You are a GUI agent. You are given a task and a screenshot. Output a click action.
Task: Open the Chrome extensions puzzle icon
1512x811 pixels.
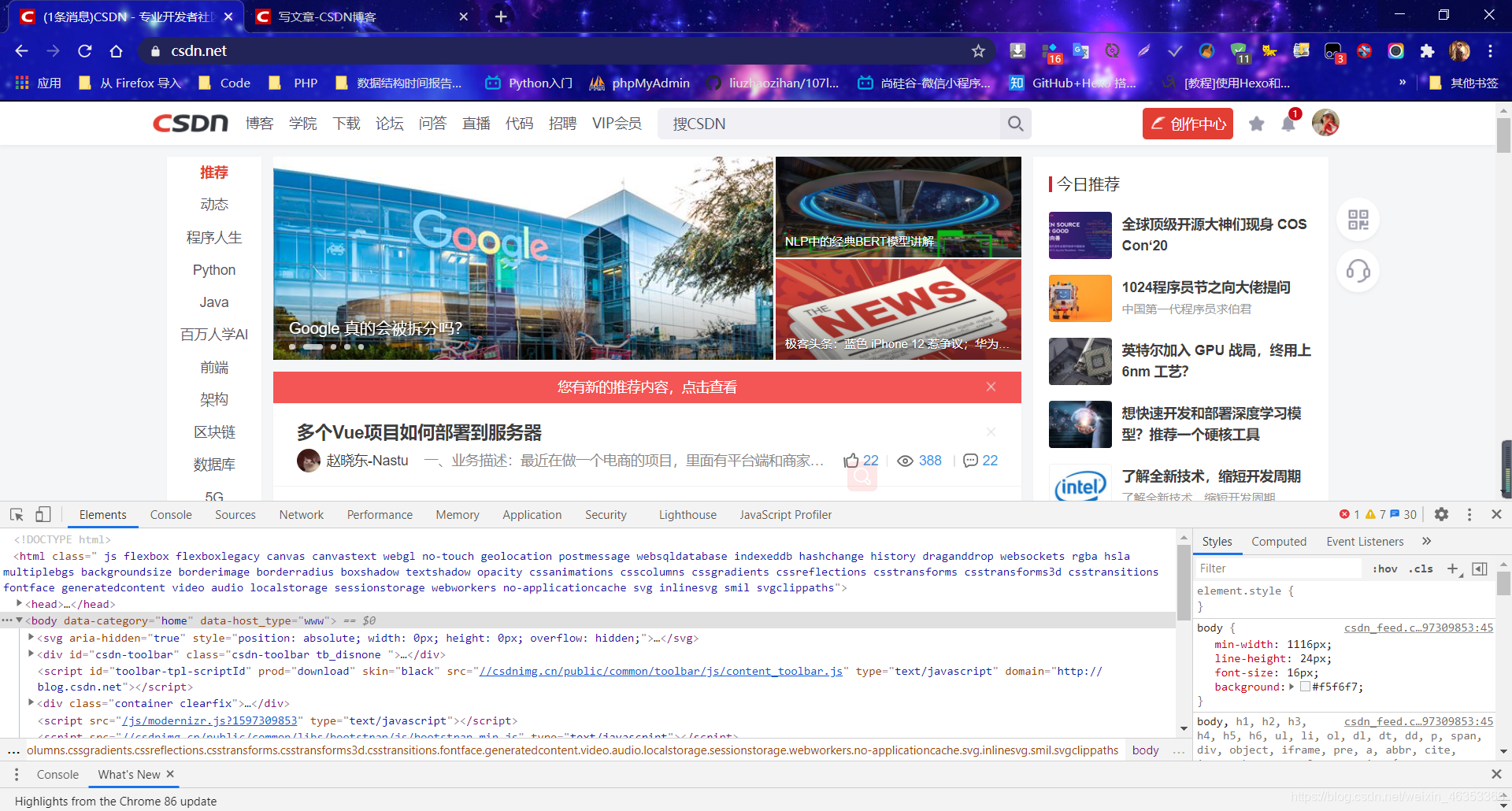1427,51
